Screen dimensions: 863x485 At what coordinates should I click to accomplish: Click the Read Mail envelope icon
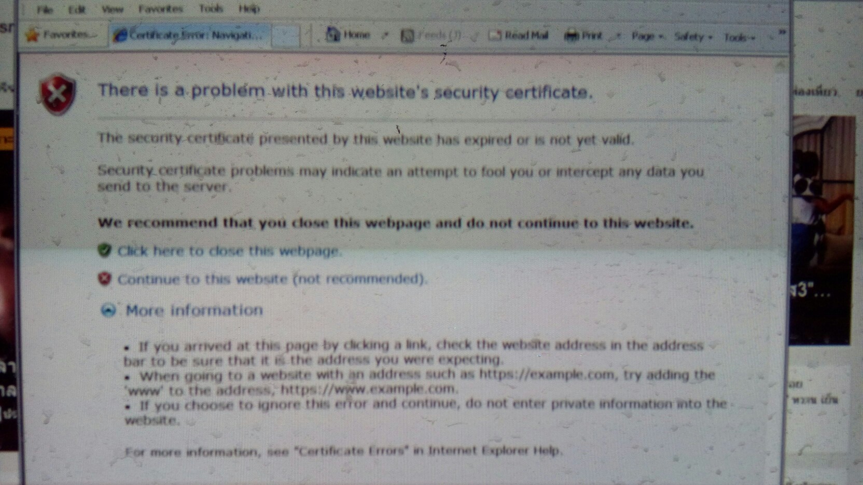click(495, 35)
